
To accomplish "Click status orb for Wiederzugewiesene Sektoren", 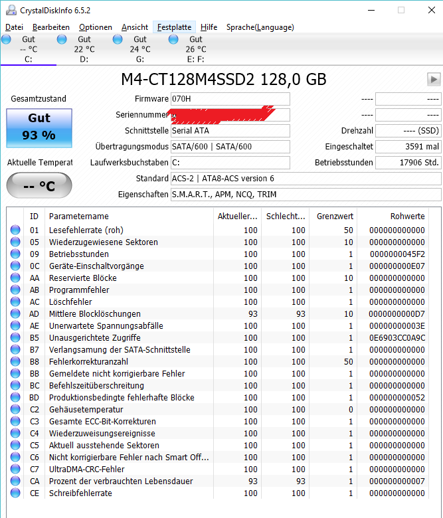I will pyautogui.click(x=15, y=242).
